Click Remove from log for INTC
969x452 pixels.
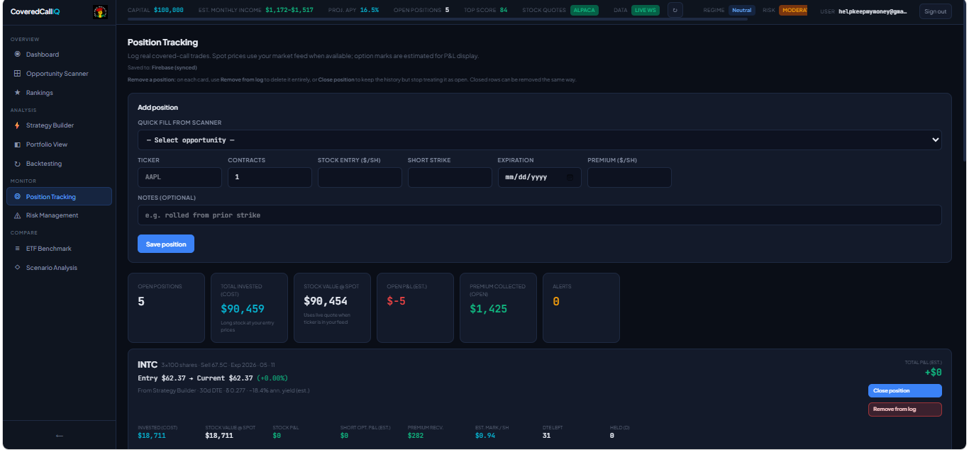(x=904, y=409)
